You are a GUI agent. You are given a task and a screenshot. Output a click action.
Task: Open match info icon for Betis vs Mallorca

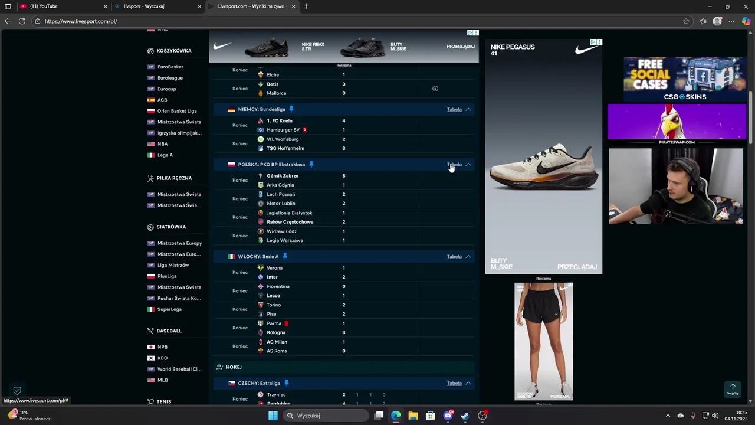(x=435, y=89)
